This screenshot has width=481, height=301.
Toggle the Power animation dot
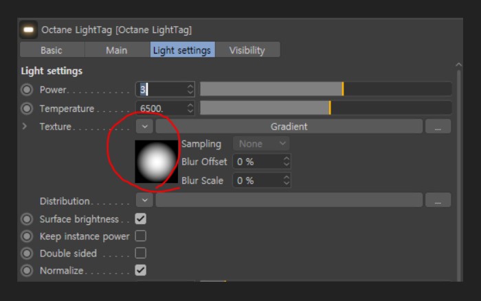tap(27, 90)
